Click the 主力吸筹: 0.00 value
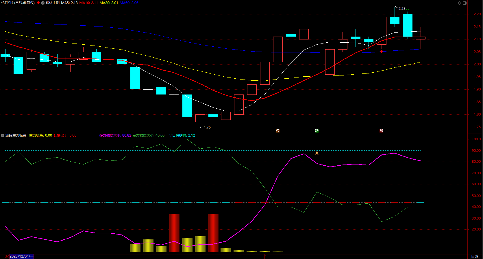483x259 pixels. pyautogui.click(x=41, y=135)
